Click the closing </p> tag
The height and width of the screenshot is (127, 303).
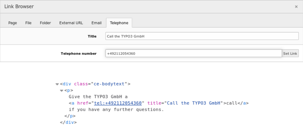coord(70,116)
